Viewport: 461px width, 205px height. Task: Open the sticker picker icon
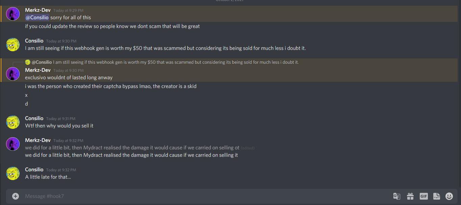[437, 196]
